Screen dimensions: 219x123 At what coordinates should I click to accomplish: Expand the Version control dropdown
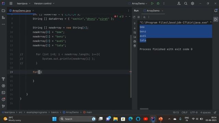pos(44,3)
